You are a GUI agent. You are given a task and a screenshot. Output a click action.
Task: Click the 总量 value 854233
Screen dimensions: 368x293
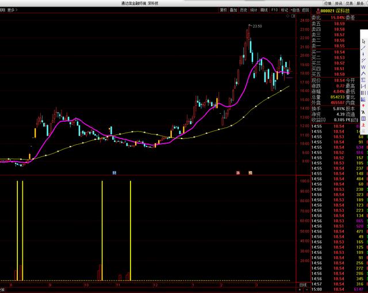point(338,97)
